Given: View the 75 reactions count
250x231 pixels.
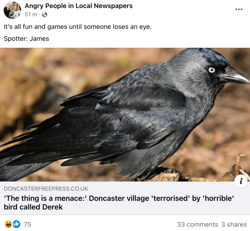Looking at the screenshot, I should click(27, 224).
